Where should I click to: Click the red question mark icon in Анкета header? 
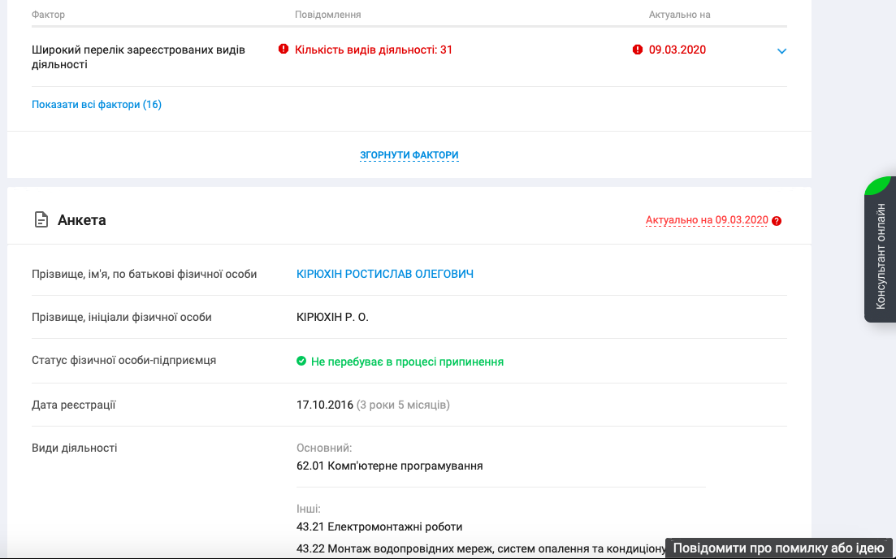click(777, 221)
